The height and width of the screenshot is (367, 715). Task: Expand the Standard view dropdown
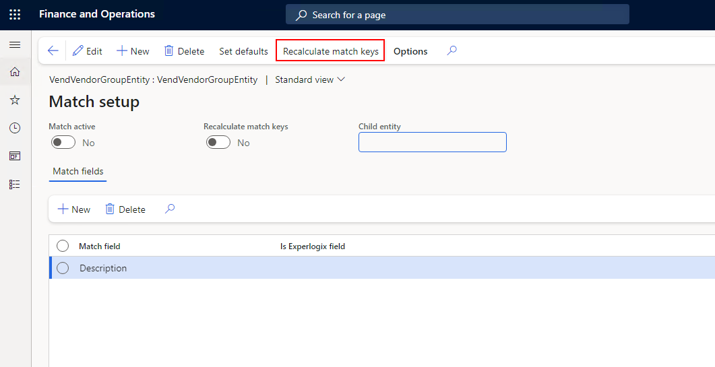310,79
